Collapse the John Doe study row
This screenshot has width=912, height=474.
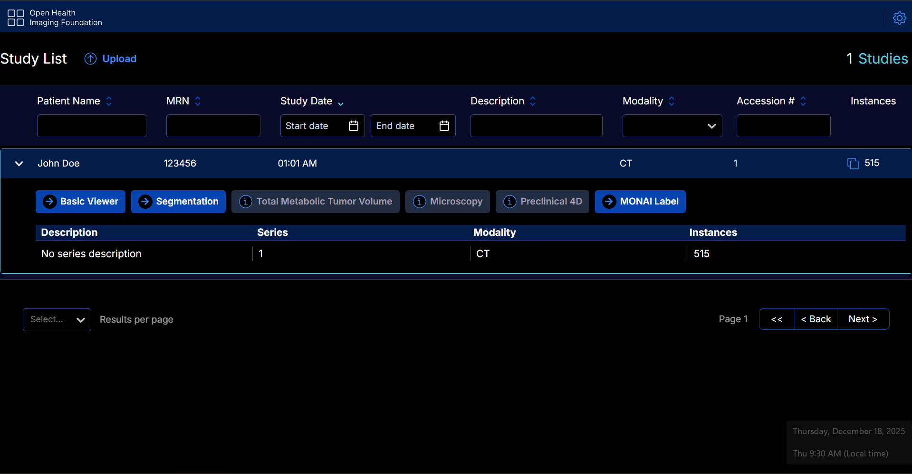click(19, 164)
